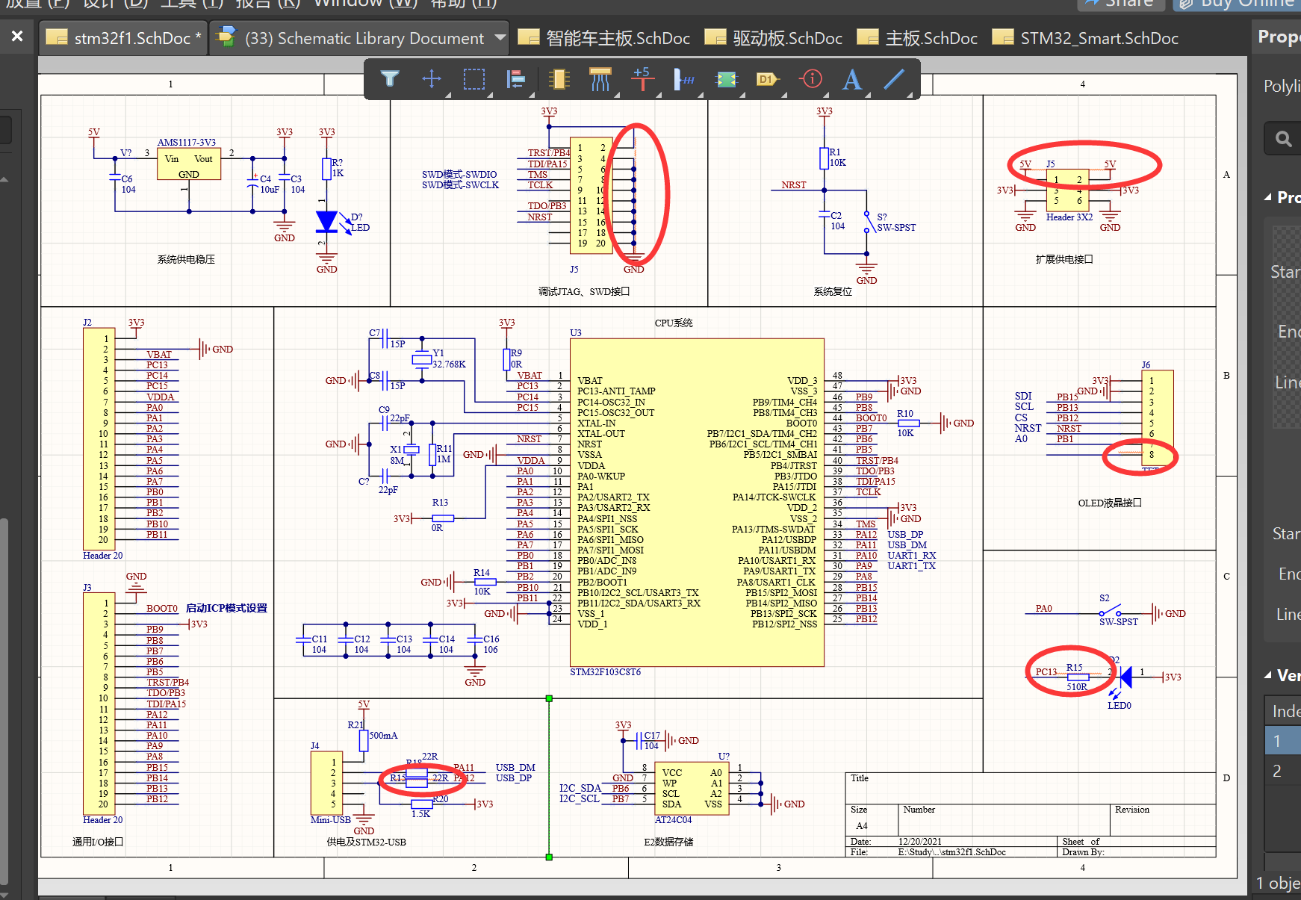This screenshot has width=1301, height=900.
Task: Select the place text string tool
Action: 851,78
